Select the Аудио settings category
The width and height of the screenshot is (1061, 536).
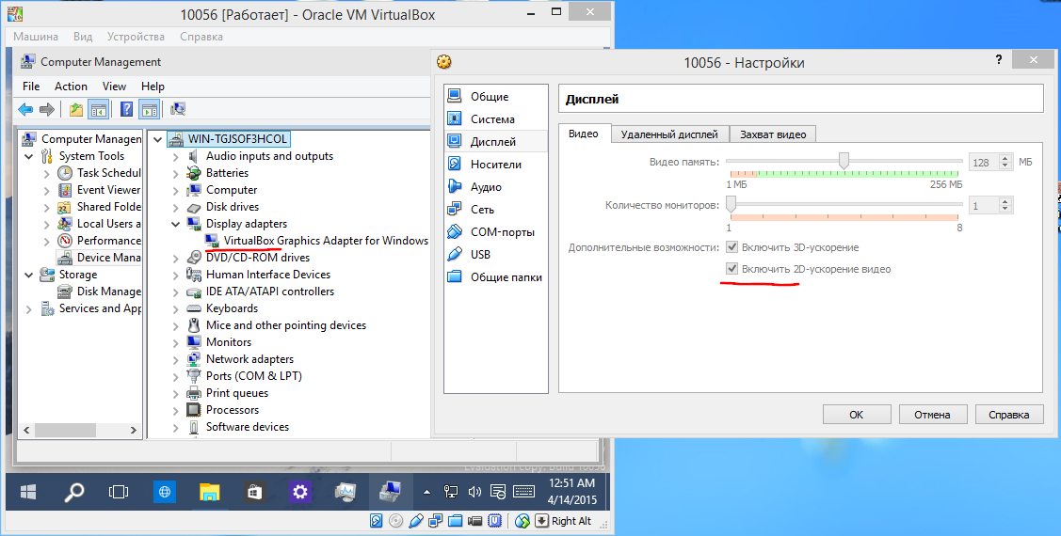point(486,186)
